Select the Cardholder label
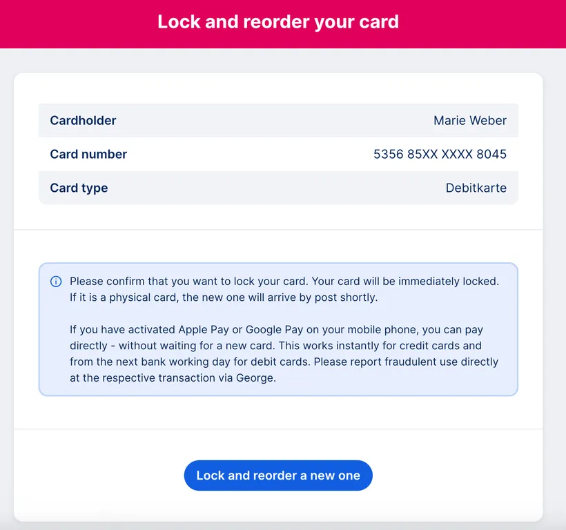566x530 pixels. tap(83, 121)
